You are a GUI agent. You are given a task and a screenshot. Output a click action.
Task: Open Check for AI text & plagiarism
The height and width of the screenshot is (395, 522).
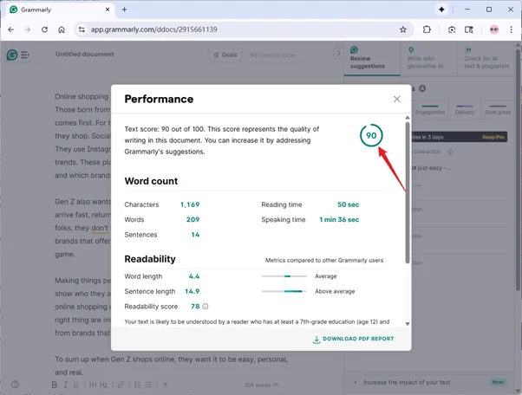(488, 58)
